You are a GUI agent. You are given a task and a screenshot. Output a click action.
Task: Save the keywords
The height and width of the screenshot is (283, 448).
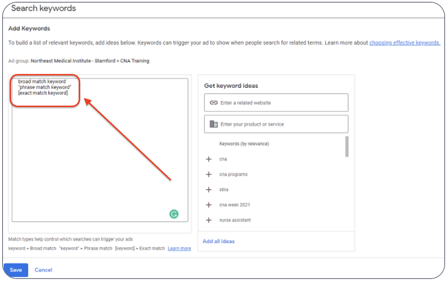16,270
